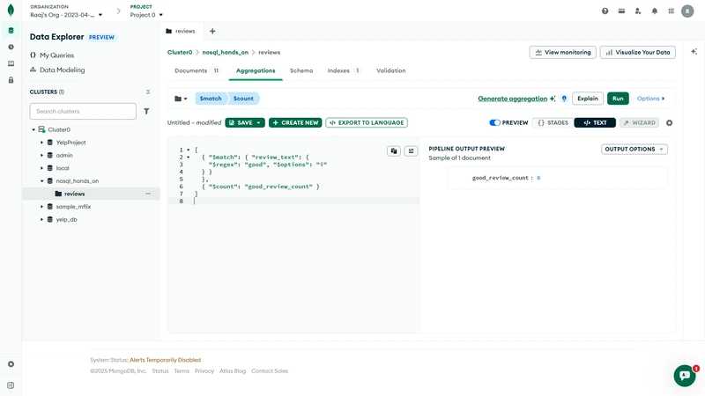705x396 pixels.
Task: Click View monitoring button
Action: (x=563, y=52)
